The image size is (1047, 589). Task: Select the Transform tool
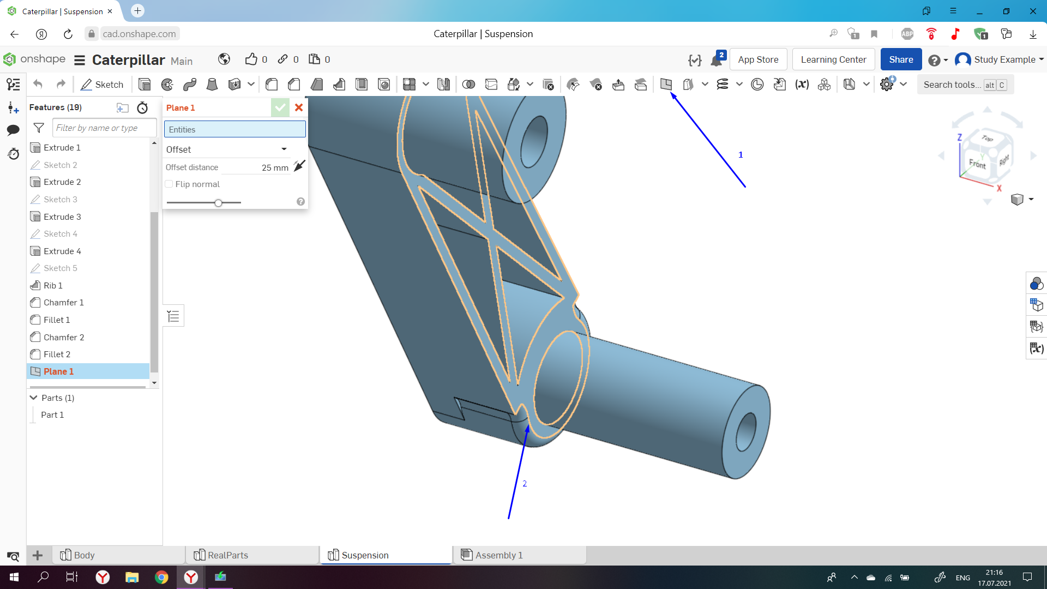coord(514,85)
